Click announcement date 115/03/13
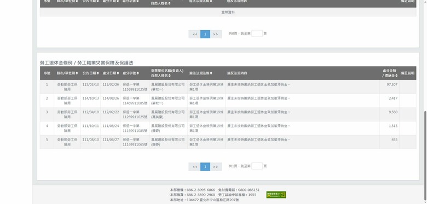The height and width of the screenshot is (204, 427). click(x=91, y=85)
